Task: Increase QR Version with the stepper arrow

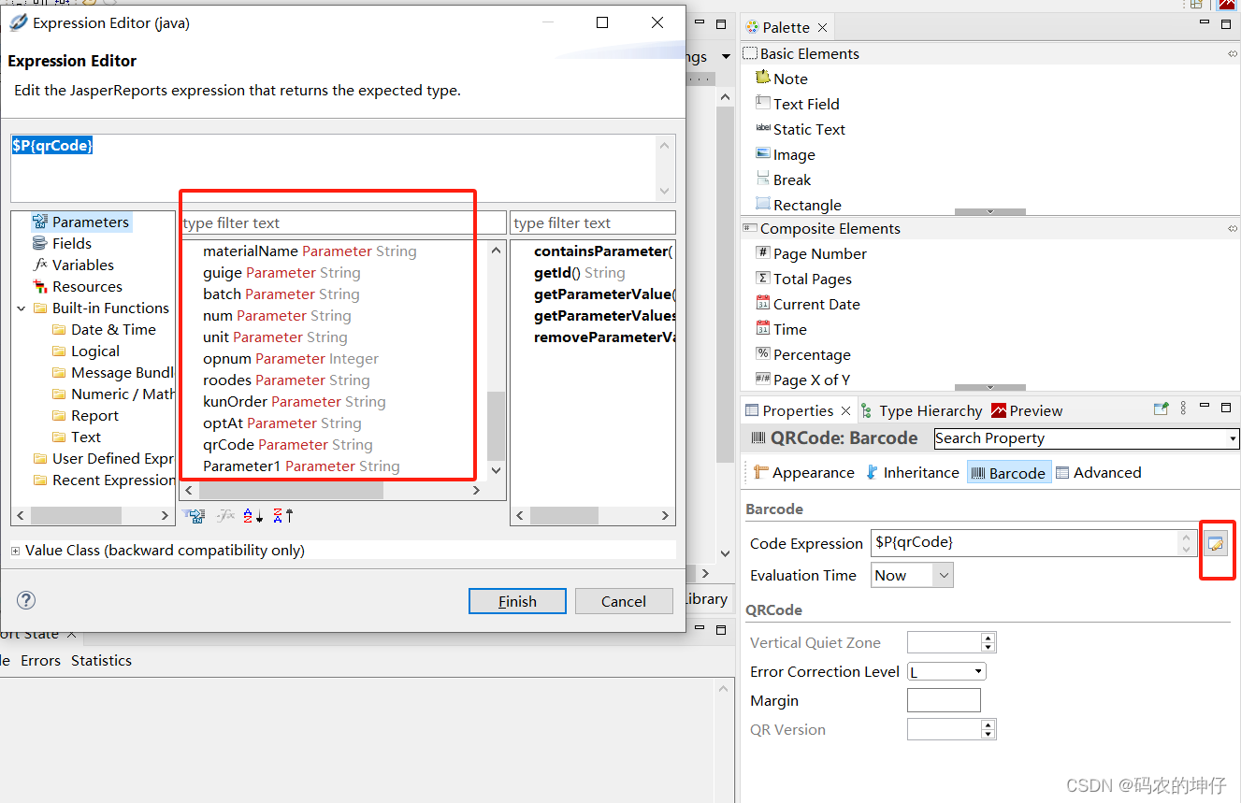Action: (988, 724)
